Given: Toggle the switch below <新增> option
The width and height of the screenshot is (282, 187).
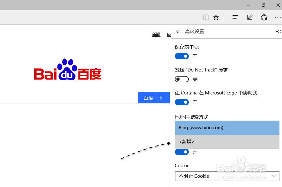Looking at the screenshot, I should click(182, 152).
